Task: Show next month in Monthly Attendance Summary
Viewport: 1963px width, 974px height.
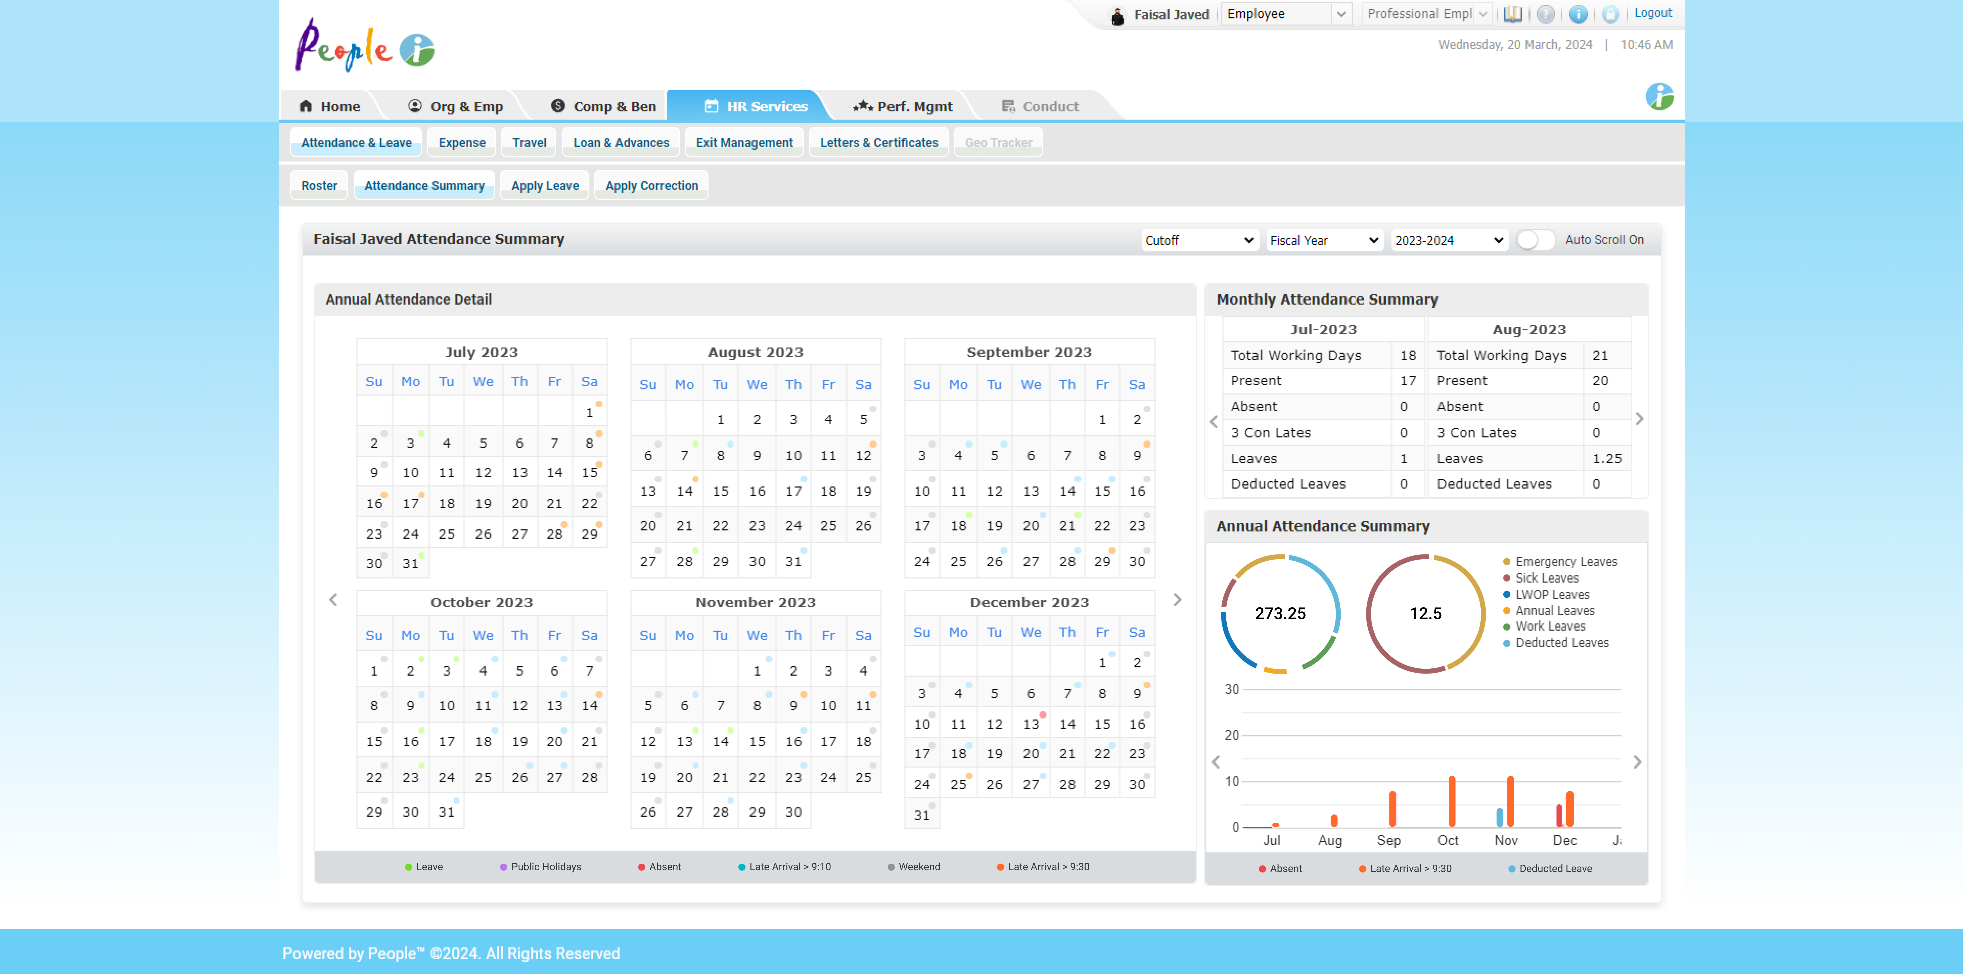Action: click(x=1639, y=419)
